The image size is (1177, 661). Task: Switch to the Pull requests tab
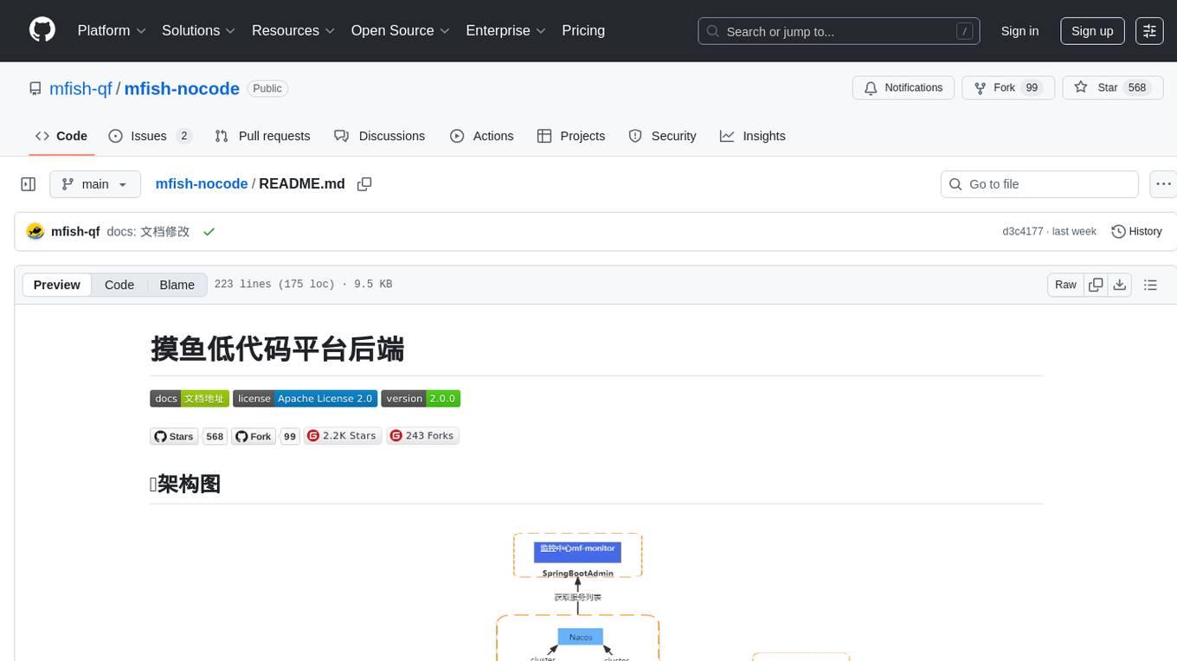click(262, 136)
